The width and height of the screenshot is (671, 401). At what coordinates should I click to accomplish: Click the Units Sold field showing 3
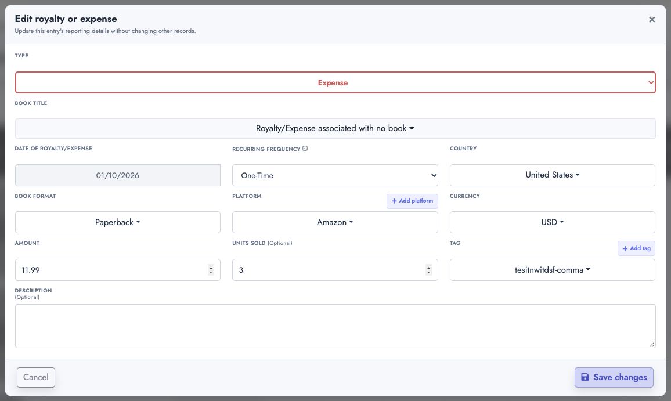(x=335, y=270)
